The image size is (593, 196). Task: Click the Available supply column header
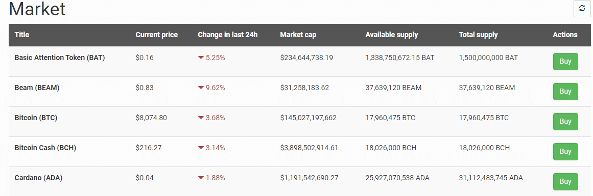pyautogui.click(x=391, y=35)
